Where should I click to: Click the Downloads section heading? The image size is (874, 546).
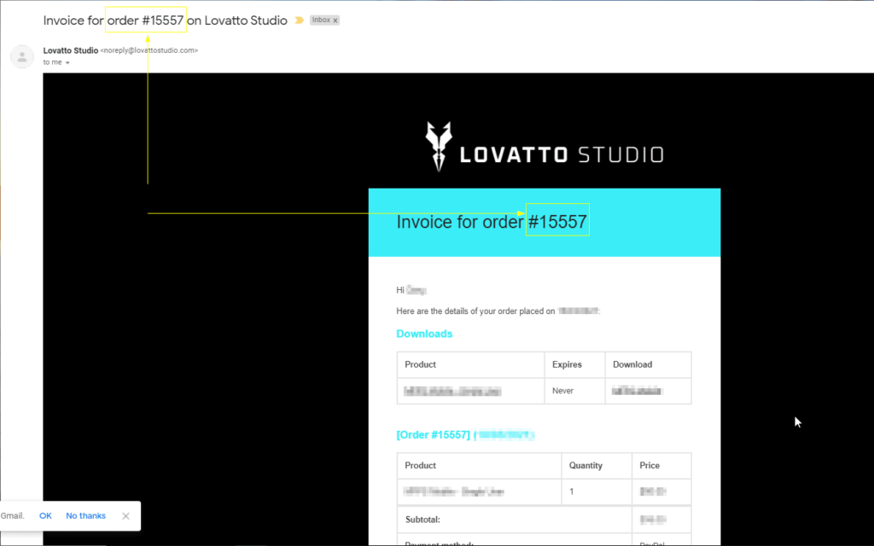point(424,334)
